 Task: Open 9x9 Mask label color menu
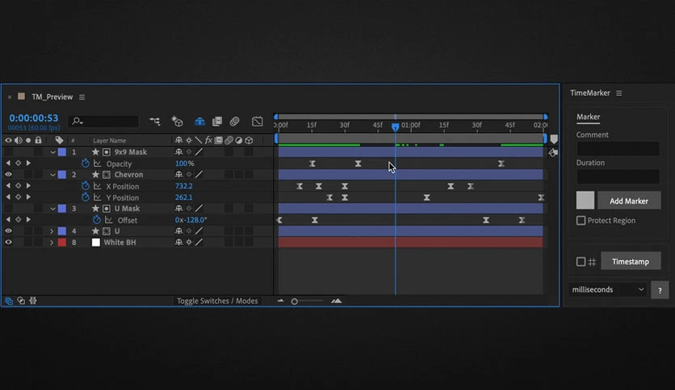pos(62,152)
